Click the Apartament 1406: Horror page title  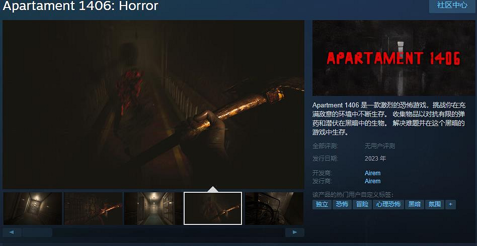click(81, 6)
